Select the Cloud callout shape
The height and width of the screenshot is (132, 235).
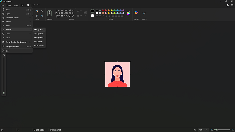click(x=73, y=15)
